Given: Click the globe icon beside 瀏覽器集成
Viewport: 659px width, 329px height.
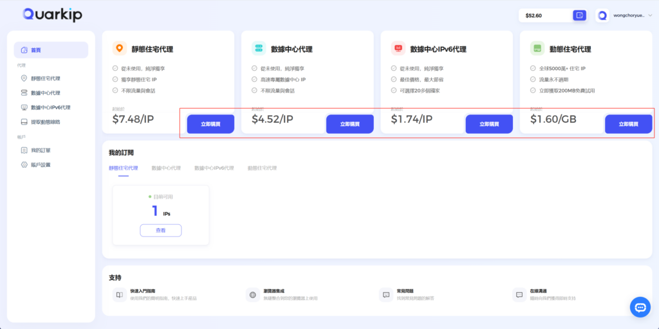Looking at the screenshot, I should [x=252, y=294].
